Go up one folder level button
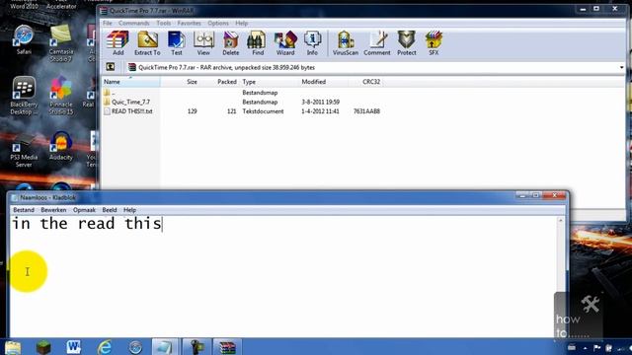The height and width of the screenshot is (355, 632). coord(110,67)
